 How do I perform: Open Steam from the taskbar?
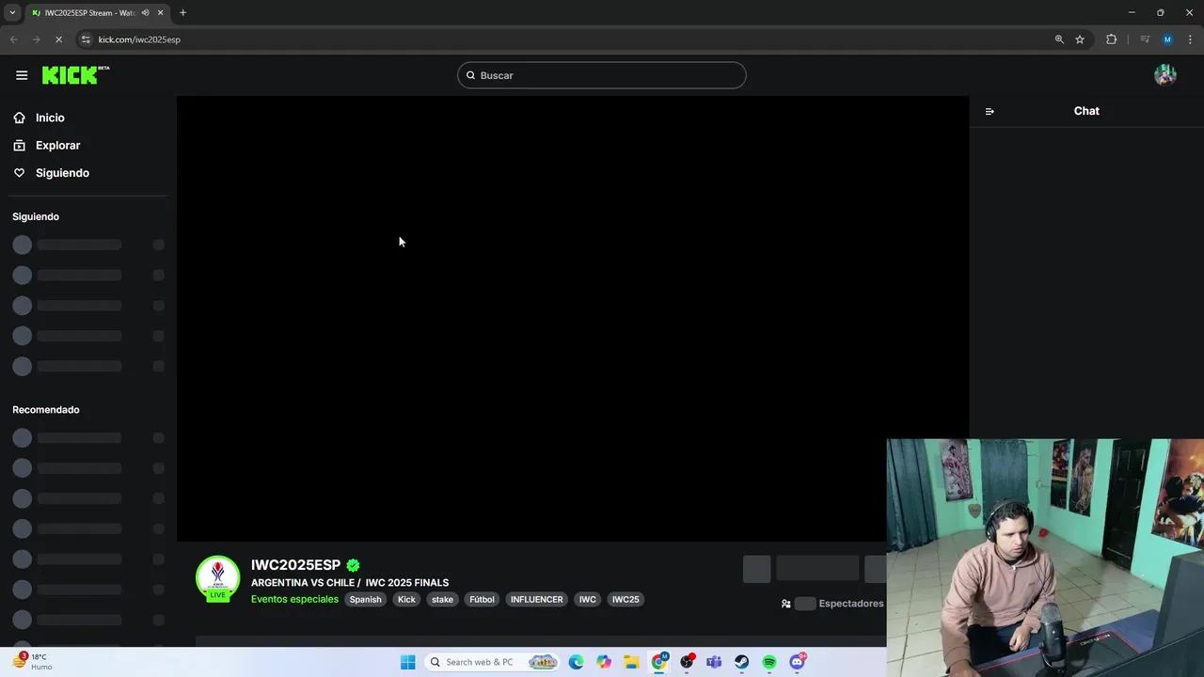click(x=741, y=662)
